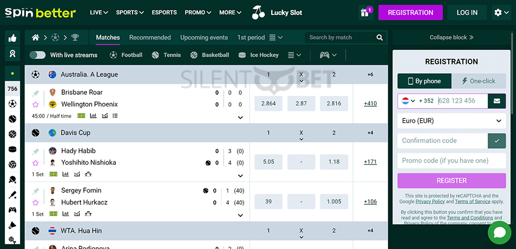This screenshot has height=249, width=516.
Task: Confirm code with the checkmark button
Action: point(497,141)
